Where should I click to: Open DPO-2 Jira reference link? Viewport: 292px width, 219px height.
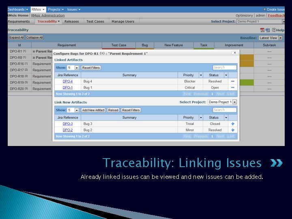[x=68, y=130]
